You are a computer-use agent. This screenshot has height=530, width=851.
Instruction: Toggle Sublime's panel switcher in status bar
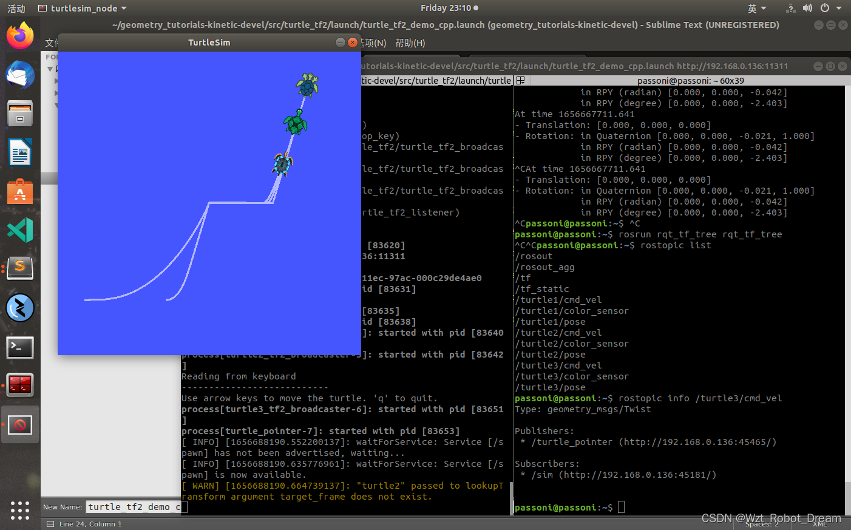(x=50, y=524)
